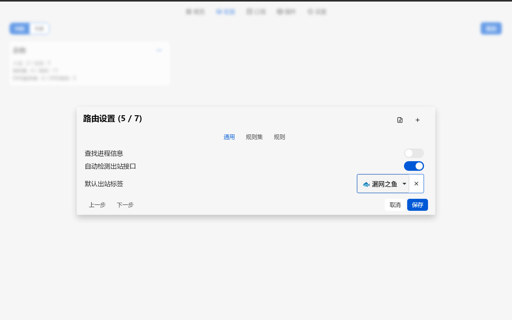
Task: Click the 自动检测出站接口 label
Action: click(110, 166)
